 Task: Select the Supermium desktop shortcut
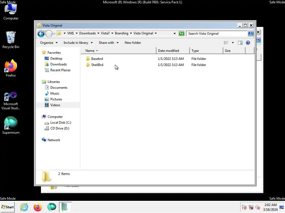[x=11, y=125]
